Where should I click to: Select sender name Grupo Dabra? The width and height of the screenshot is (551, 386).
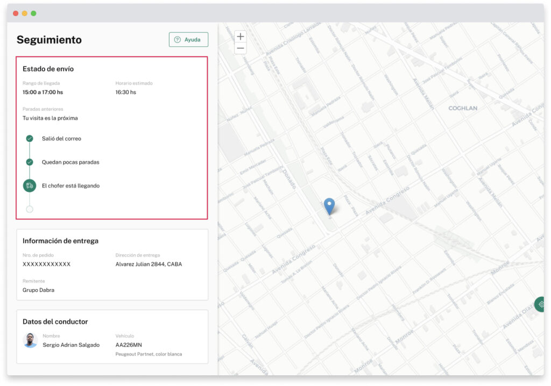click(39, 290)
